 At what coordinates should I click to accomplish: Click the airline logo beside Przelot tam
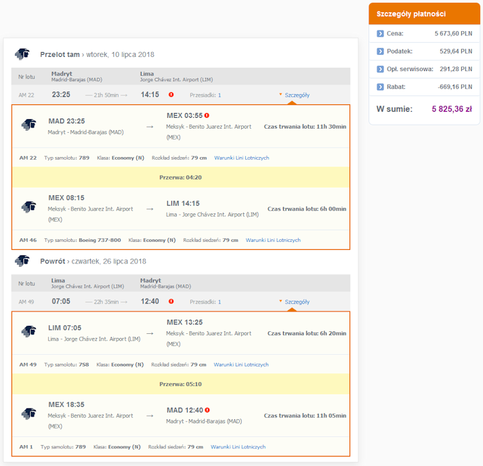pos(22,54)
